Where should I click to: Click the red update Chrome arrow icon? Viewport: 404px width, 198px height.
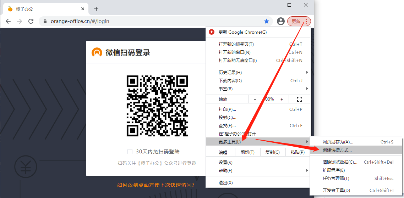tap(212, 32)
